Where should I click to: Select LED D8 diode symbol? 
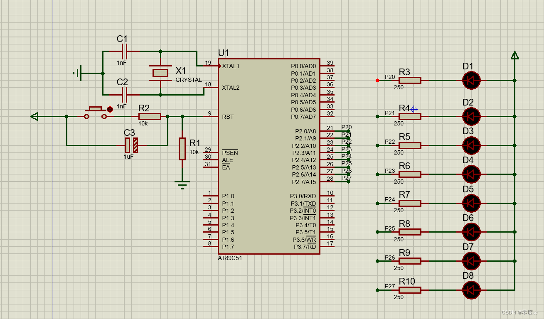point(471,290)
